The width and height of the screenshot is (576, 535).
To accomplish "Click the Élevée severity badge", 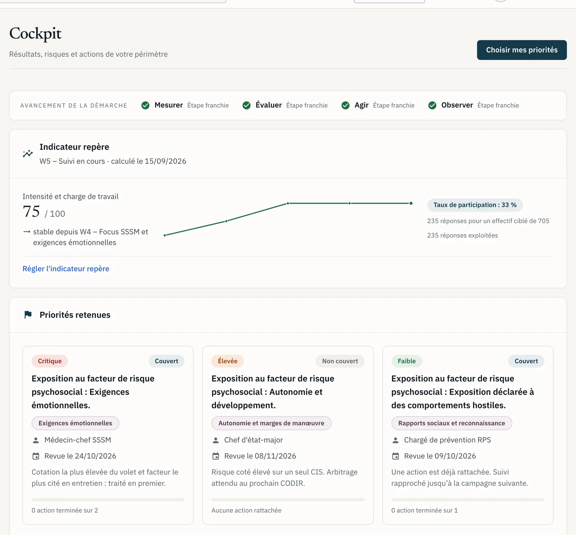I will [x=228, y=361].
